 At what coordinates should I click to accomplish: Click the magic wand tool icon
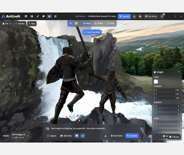76,24
